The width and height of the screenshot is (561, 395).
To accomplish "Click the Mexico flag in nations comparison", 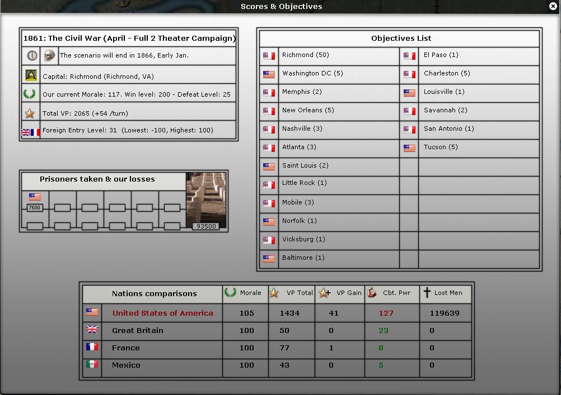I will click(x=92, y=364).
